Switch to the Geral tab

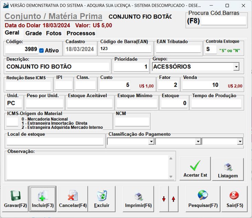[x=12, y=33]
